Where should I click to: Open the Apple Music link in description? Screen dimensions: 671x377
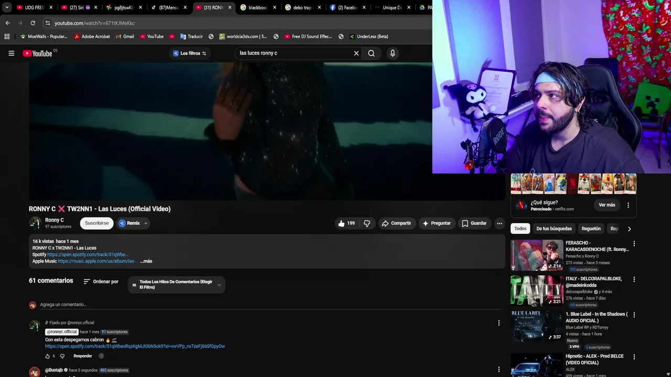pyautogui.click(x=97, y=261)
